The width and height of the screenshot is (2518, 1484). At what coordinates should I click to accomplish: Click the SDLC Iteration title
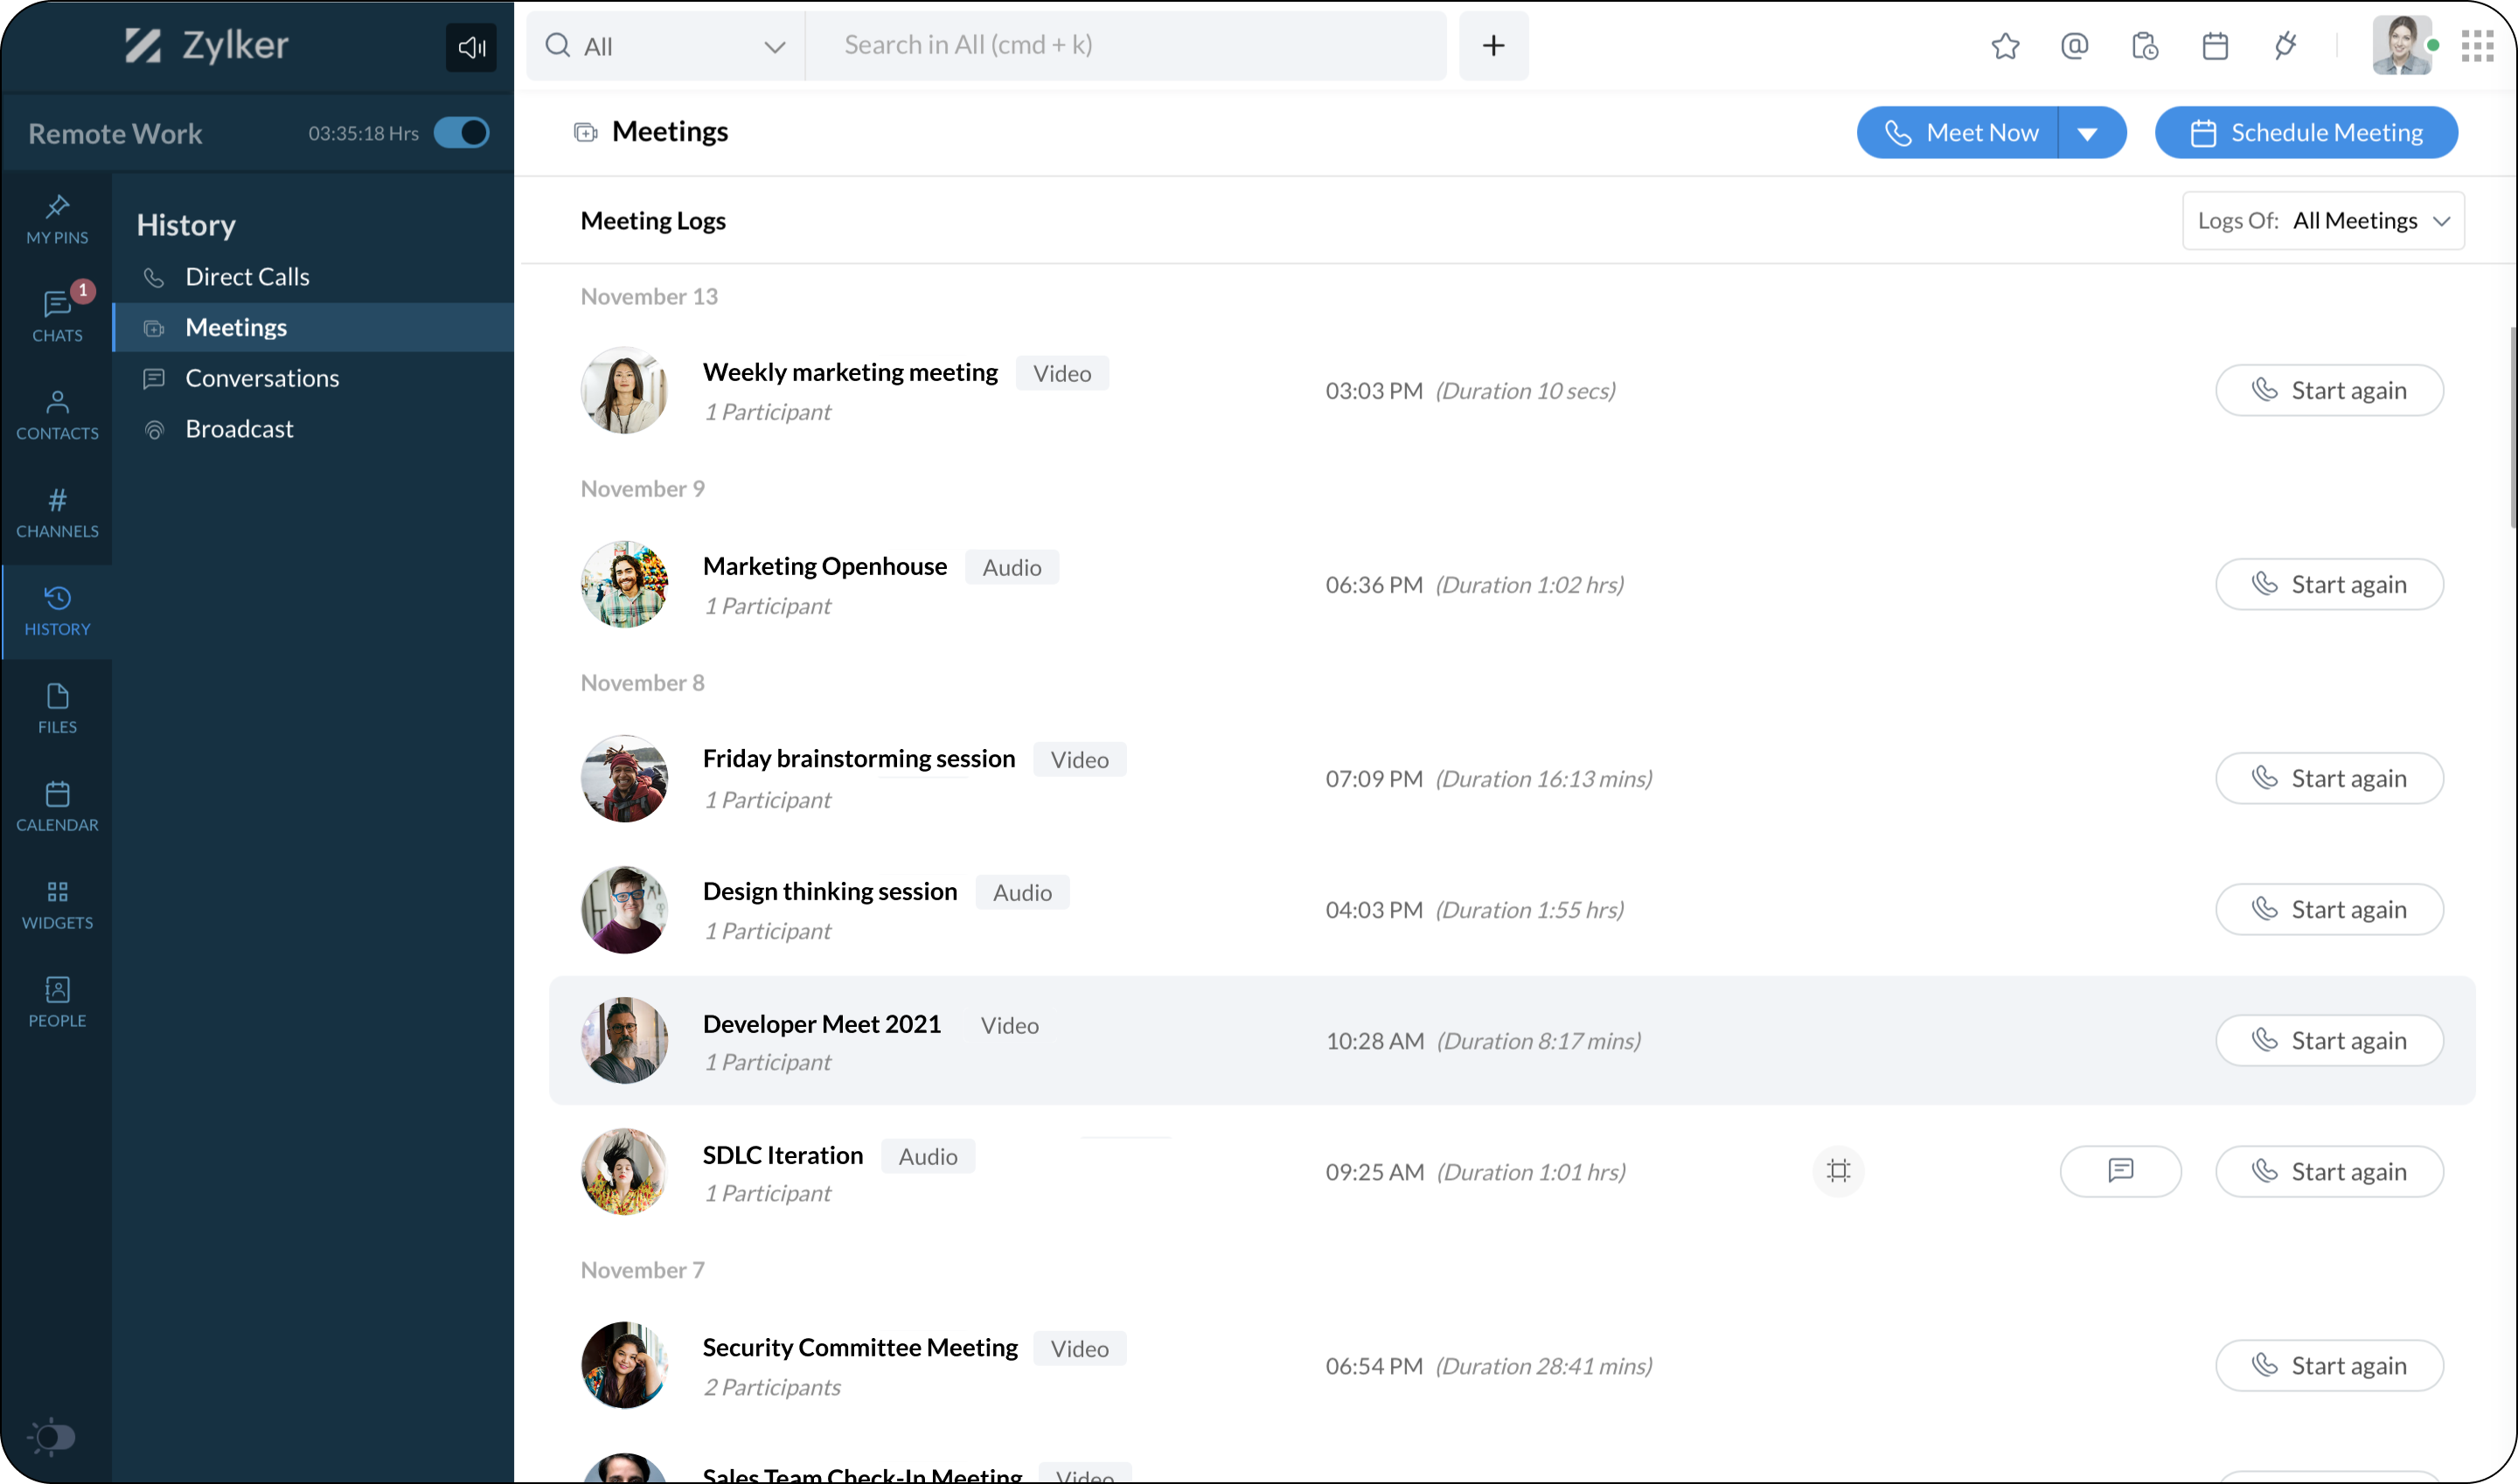pyautogui.click(x=783, y=1155)
